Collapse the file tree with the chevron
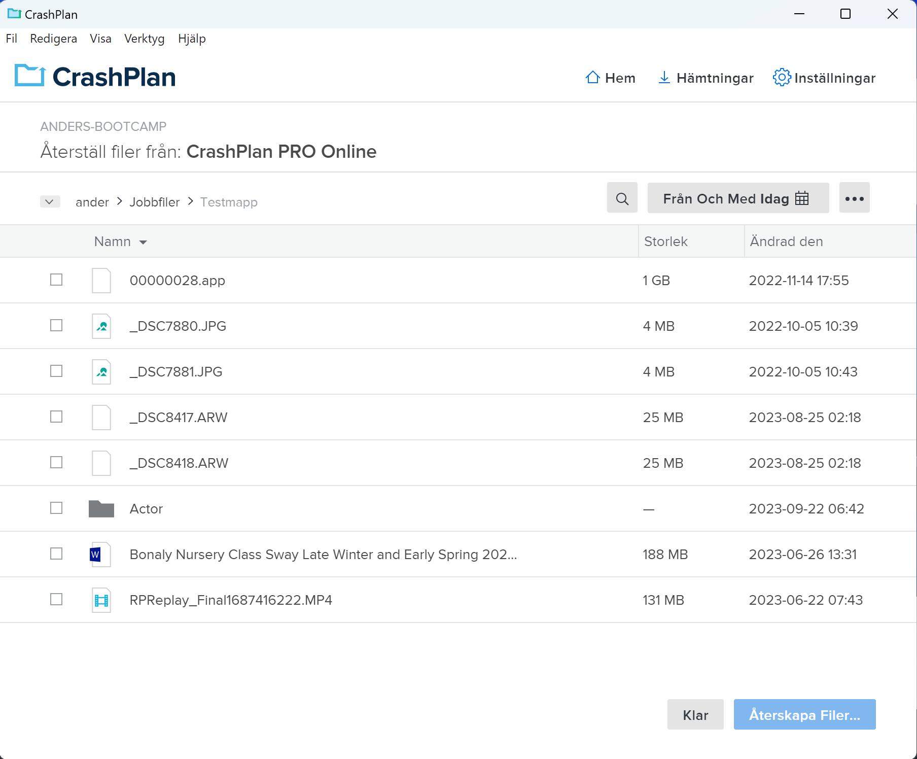 (50, 201)
